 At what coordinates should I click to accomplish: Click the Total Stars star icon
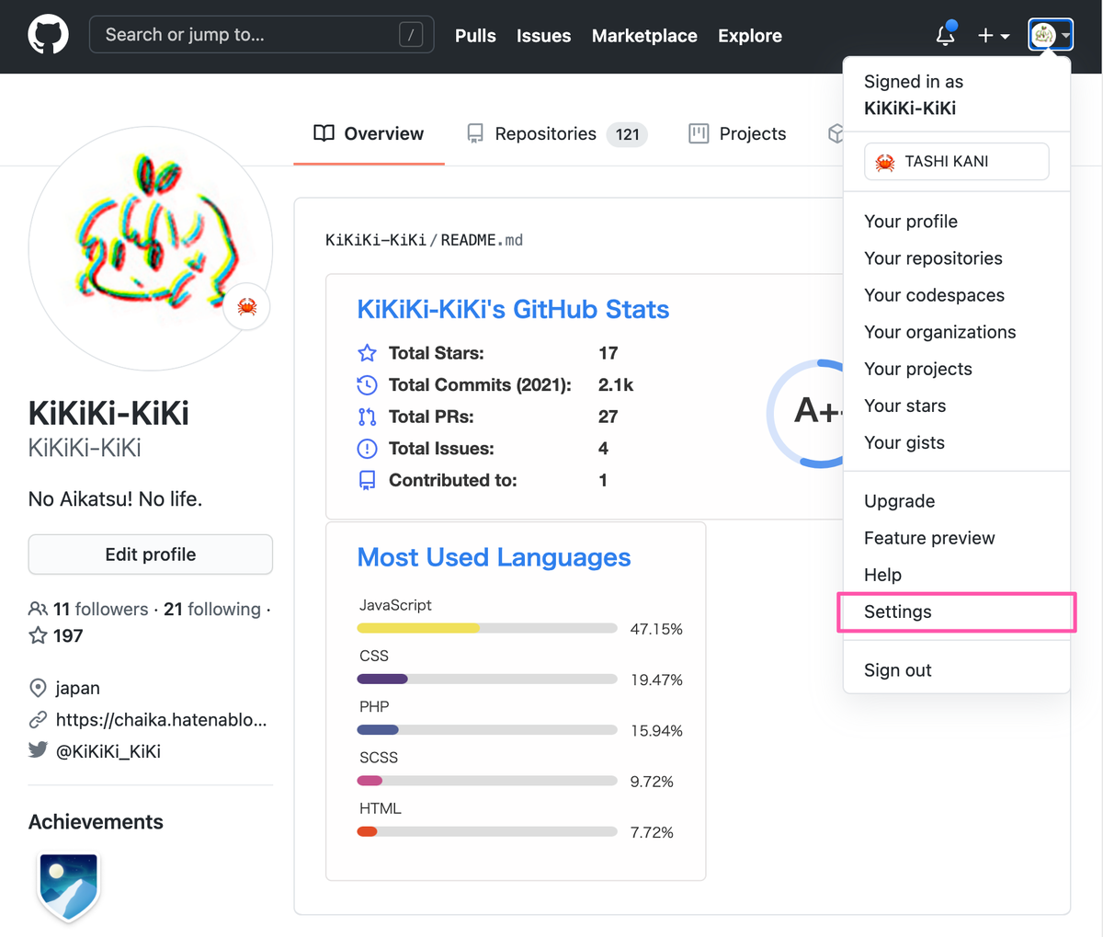coord(367,353)
